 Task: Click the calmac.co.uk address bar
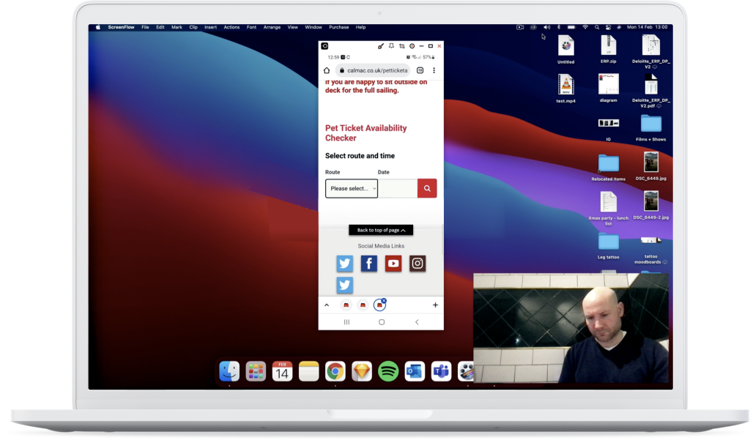tap(372, 70)
